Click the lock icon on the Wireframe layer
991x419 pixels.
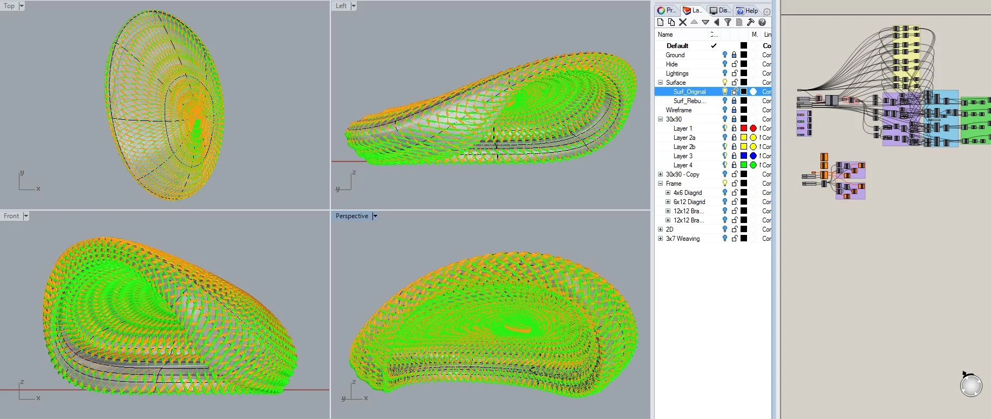[x=734, y=110]
